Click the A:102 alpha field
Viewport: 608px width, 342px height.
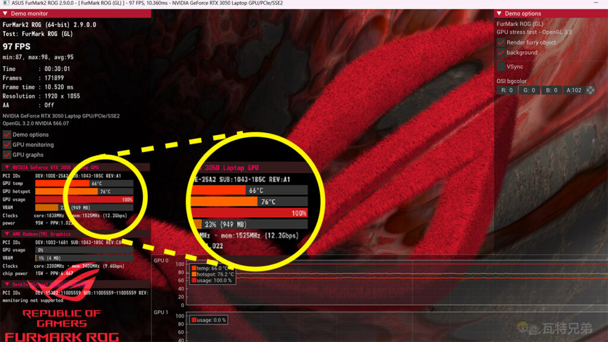[x=574, y=90]
